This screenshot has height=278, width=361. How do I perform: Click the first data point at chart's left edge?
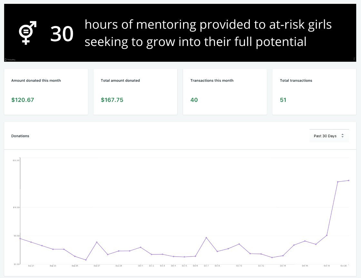point(20,238)
